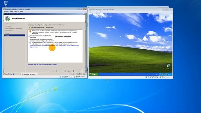
Task: Click green checkmark beside Instalacja powiodła się
Action: pyautogui.click(x=56, y=36)
